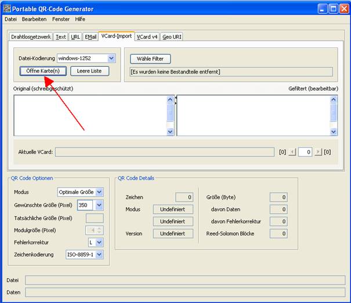351x303 pixels.
Task: Click the Datei path field at bottom
Action: coord(185,280)
